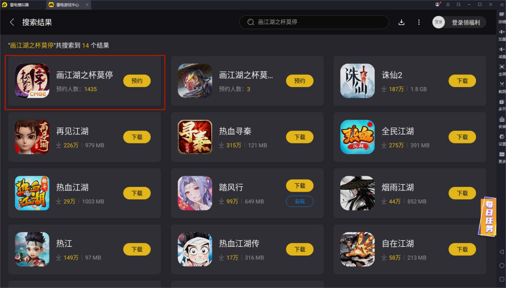Click 登录领福利 login button
Viewport: 506px width, 288px height.
459,22
